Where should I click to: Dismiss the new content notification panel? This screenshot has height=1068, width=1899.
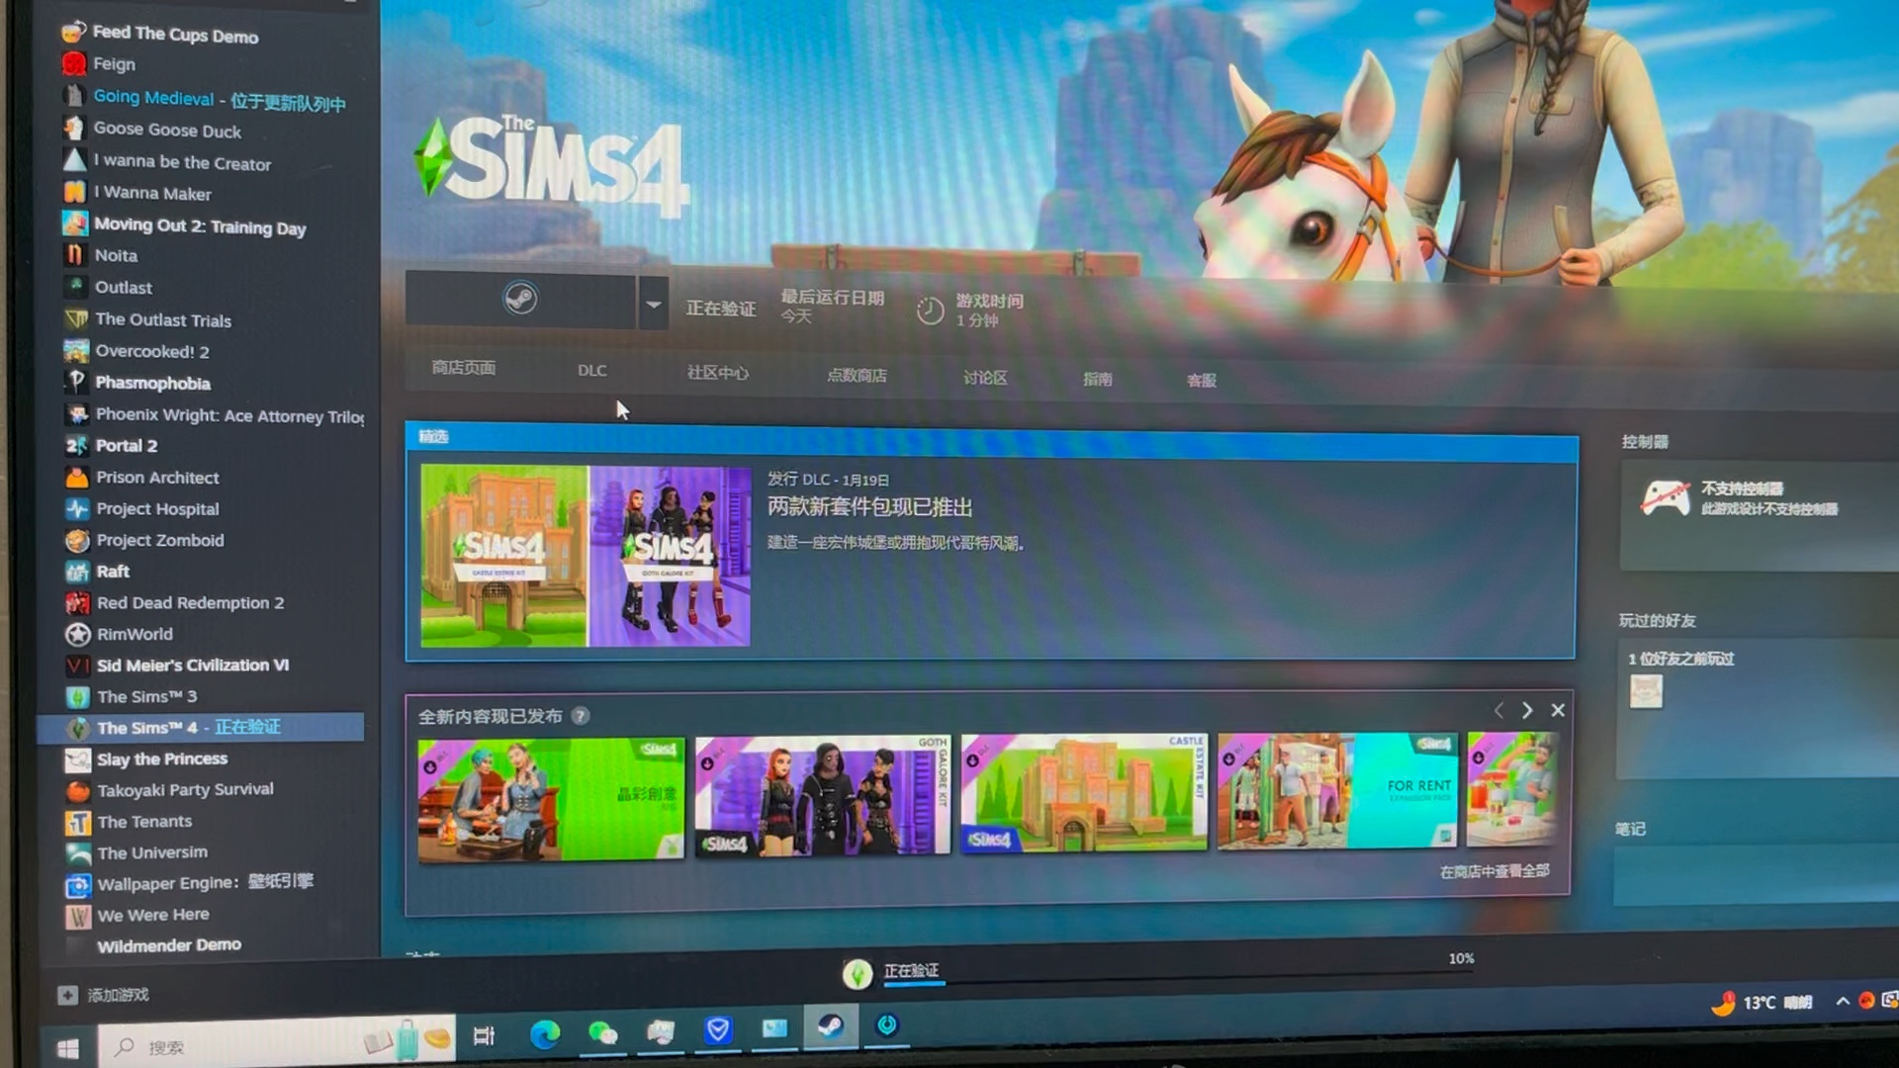click(1558, 711)
